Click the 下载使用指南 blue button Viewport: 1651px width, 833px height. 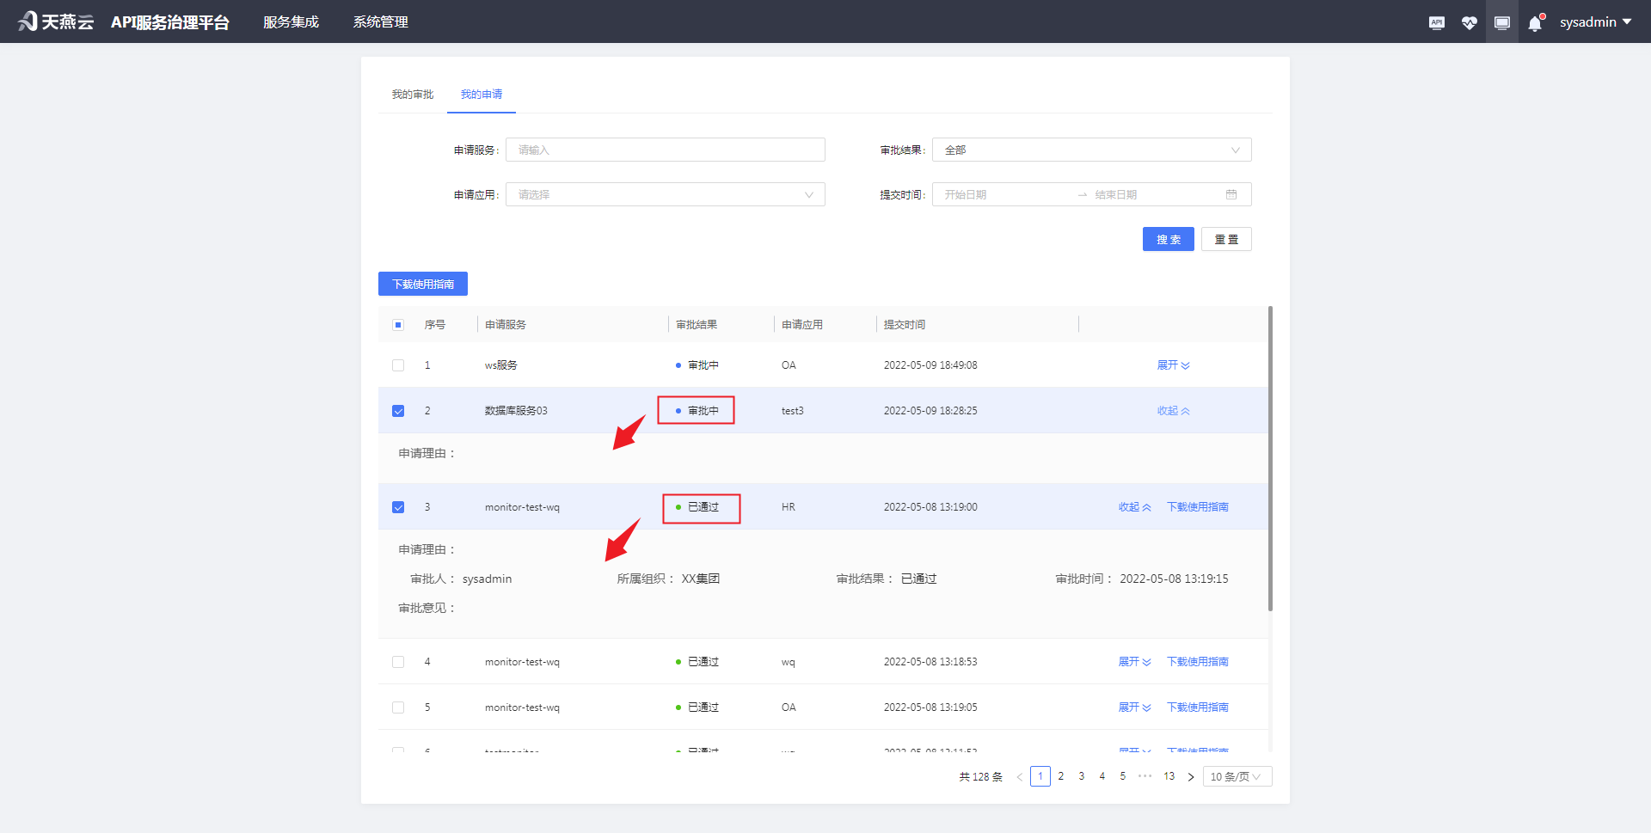[x=422, y=283]
